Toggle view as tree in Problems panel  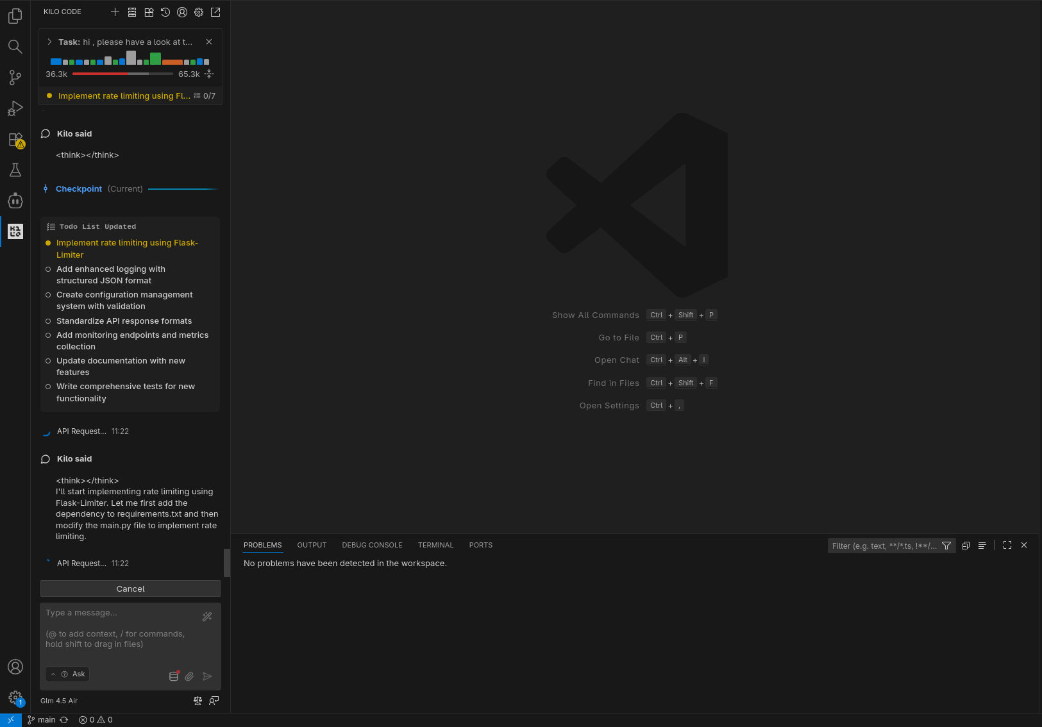pyautogui.click(x=982, y=546)
